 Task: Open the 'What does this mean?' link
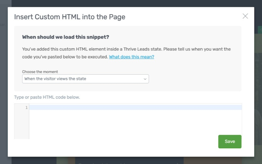pyautogui.click(x=131, y=57)
